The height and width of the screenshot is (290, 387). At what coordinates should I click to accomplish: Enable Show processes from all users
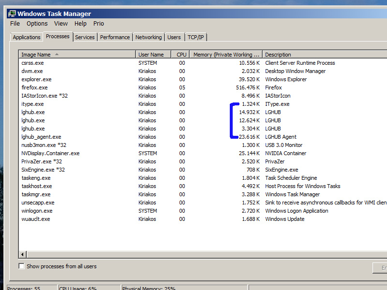click(x=21, y=266)
